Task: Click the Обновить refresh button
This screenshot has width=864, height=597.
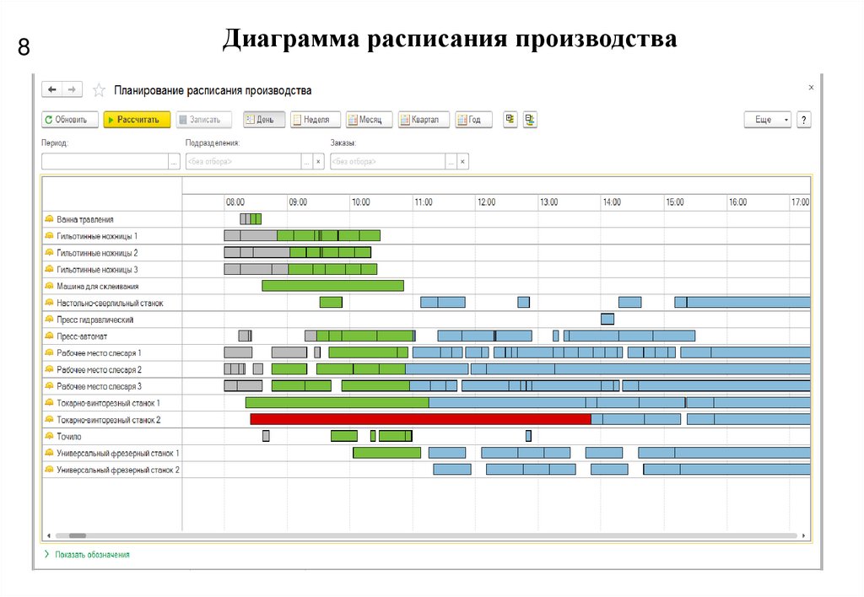Action: [x=70, y=120]
